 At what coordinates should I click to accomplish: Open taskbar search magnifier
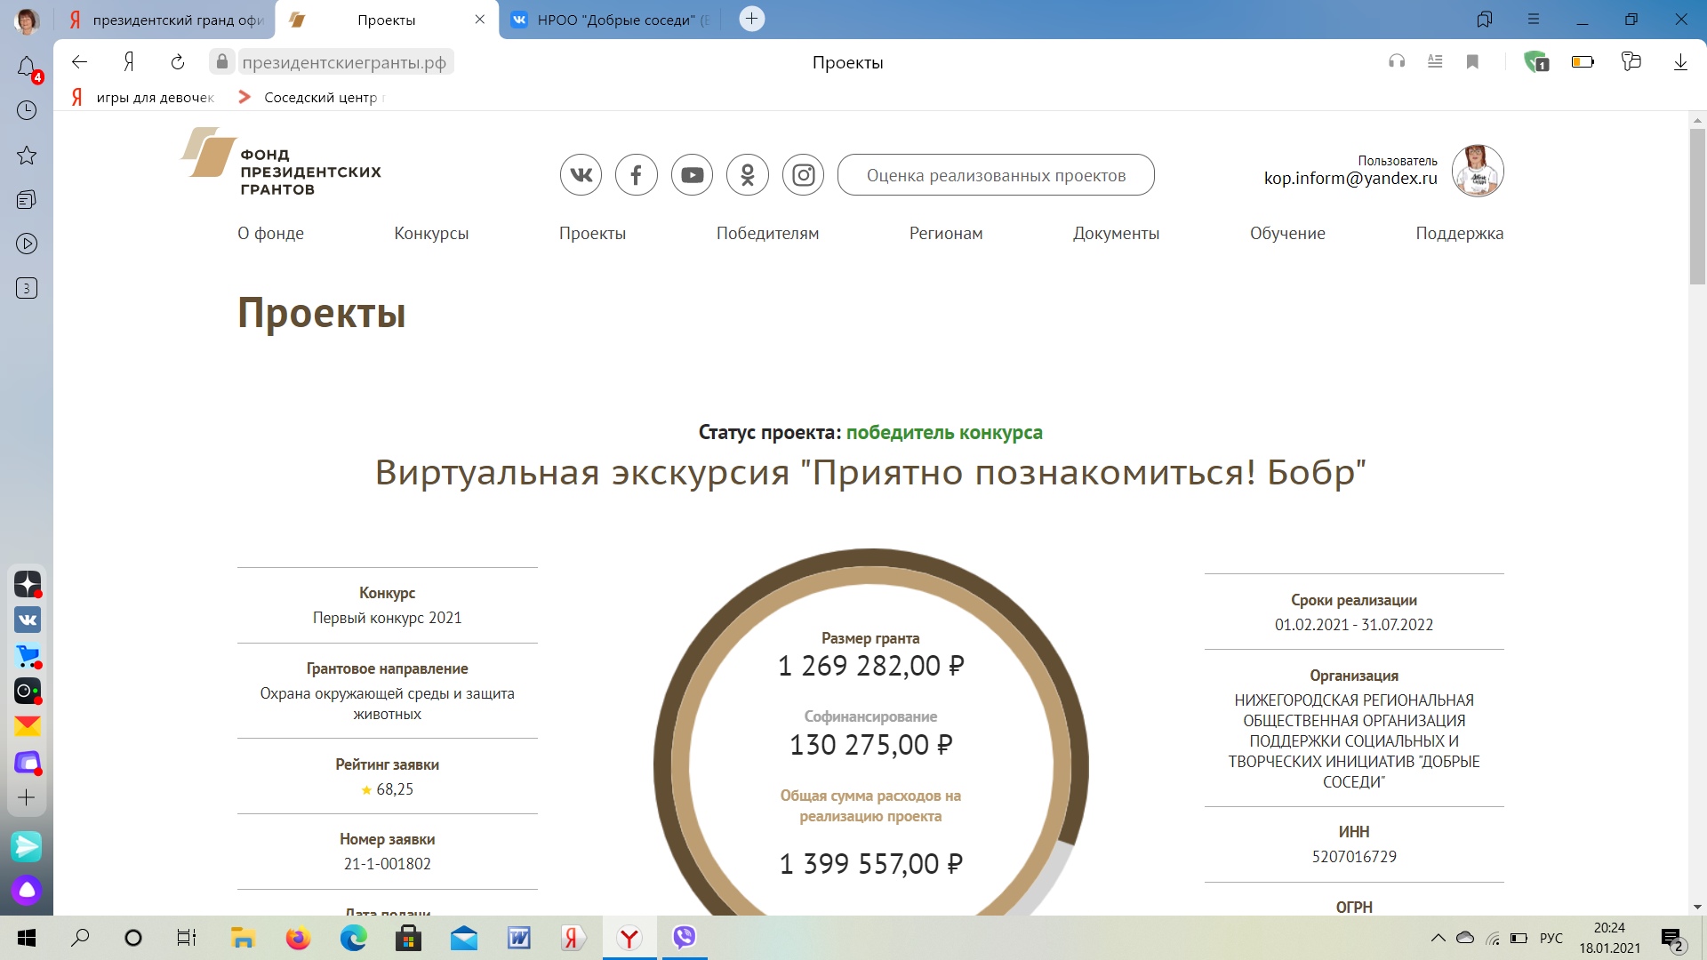[x=80, y=938]
